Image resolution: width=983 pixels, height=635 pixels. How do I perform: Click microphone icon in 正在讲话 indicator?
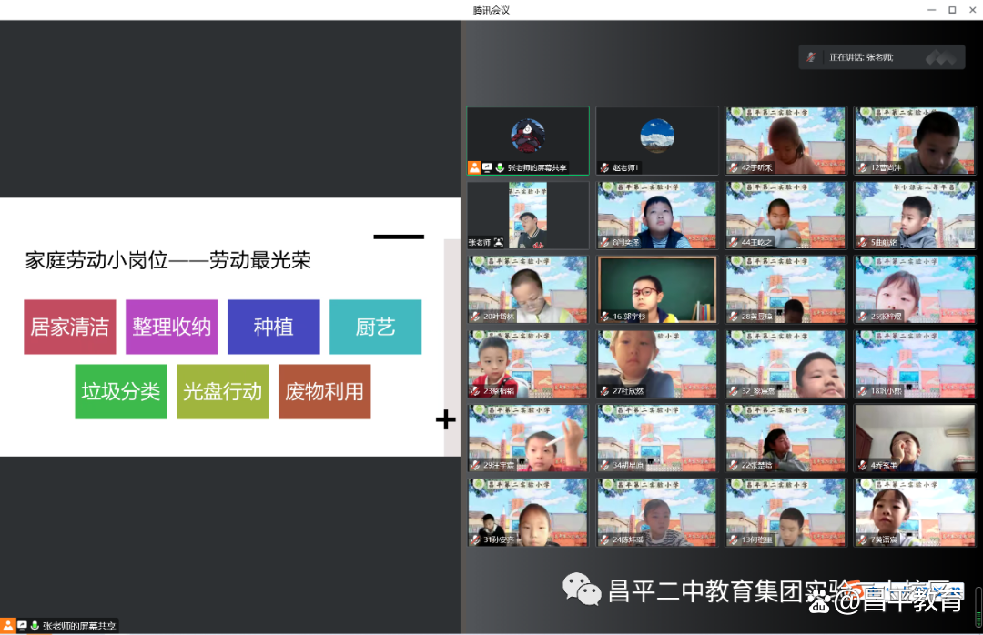coord(811,57)
